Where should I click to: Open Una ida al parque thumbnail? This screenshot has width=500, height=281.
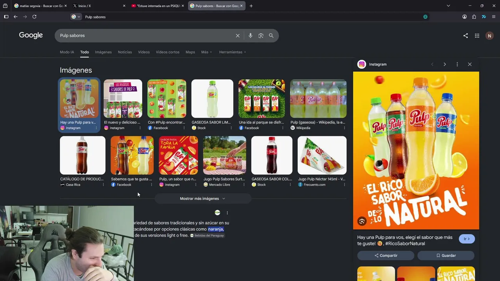262,99
